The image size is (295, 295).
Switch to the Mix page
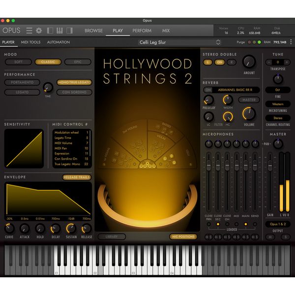(x=166, y=30)
